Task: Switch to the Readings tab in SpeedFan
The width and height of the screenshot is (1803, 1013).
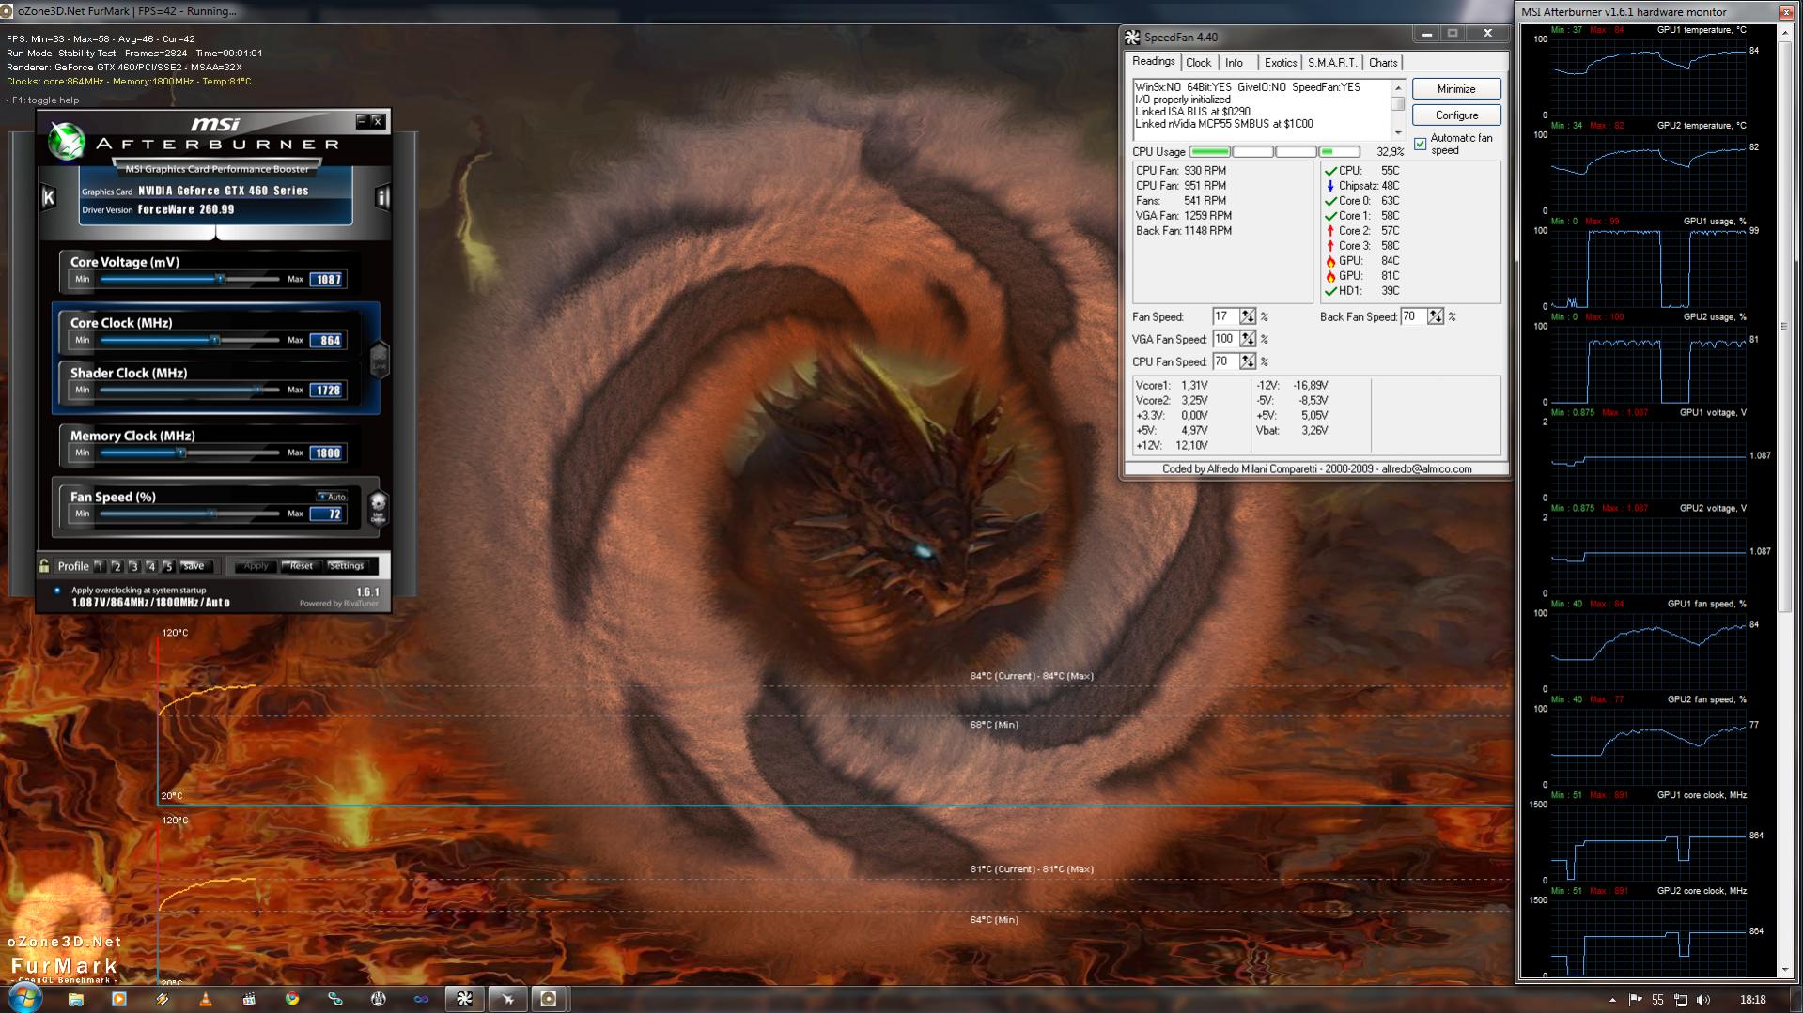Action: point(1154,61)
